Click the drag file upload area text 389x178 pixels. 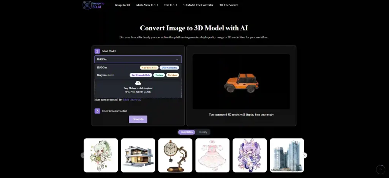click(138, 90)
